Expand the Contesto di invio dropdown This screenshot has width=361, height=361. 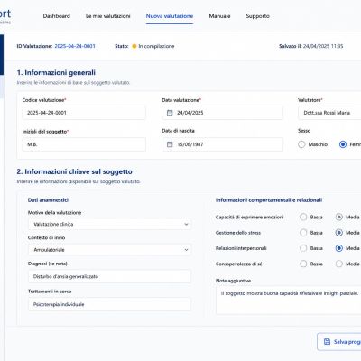point(110,250)
